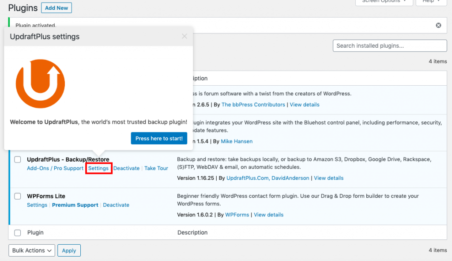
Task: Dismiss the Plugin activated notice
Action: tap(438, 26)
